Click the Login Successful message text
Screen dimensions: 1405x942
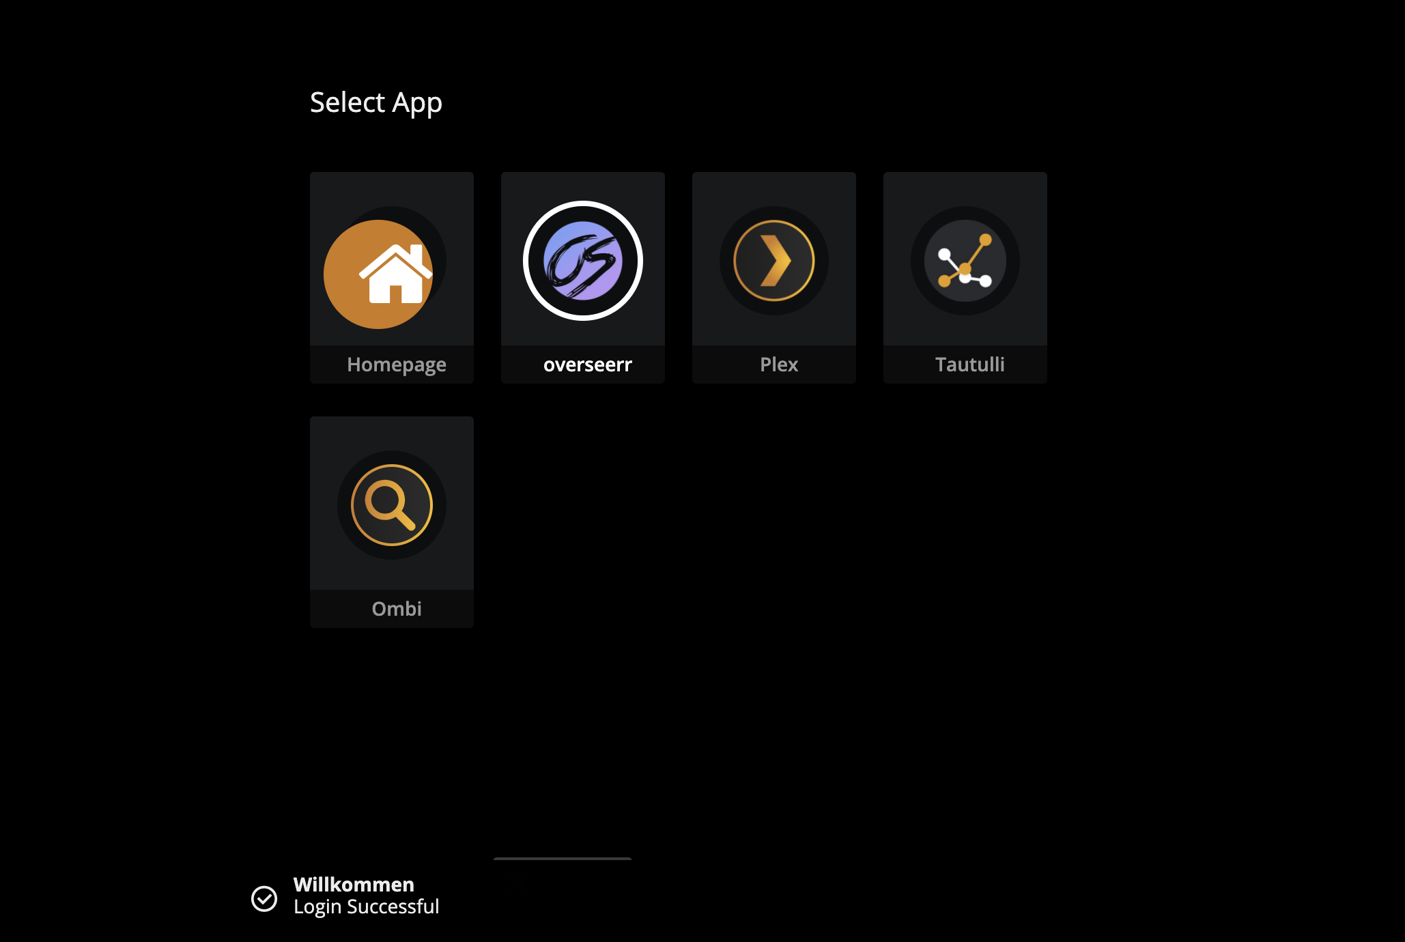367,907
